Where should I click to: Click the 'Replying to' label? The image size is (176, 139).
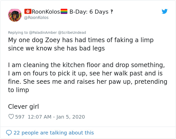coord(18,33)
